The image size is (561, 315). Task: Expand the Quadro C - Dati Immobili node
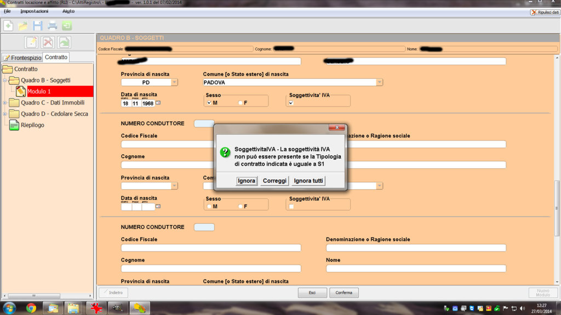(x=5, y=103)
